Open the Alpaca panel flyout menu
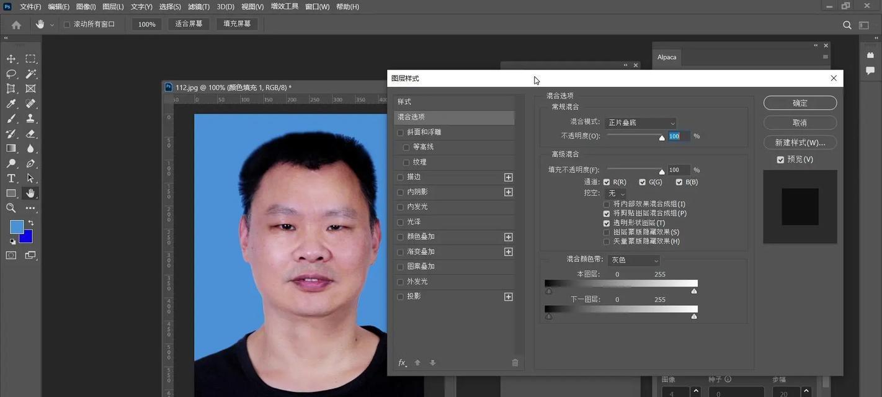Image resolution: width=882 pixels, height=397 pixels. click(825, 57)
